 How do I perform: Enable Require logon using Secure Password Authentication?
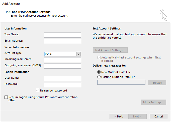[6, 97]
